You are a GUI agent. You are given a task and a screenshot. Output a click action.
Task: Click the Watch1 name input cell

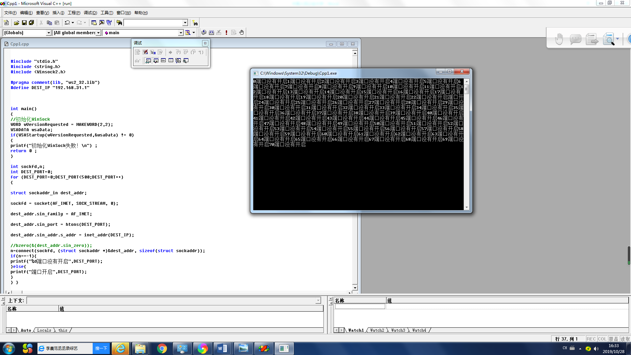(360, 306)
